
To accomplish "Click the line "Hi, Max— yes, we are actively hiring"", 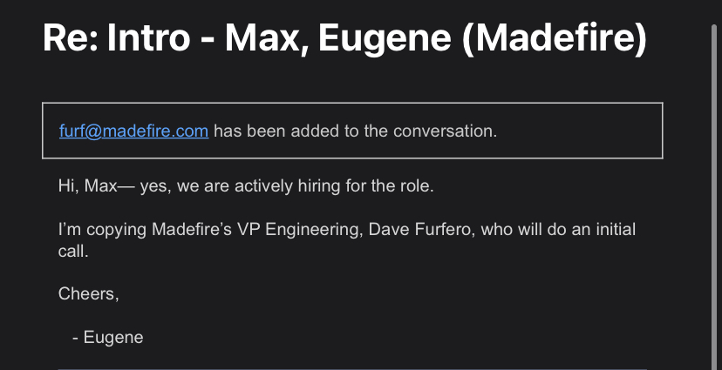I will (246, 186).
